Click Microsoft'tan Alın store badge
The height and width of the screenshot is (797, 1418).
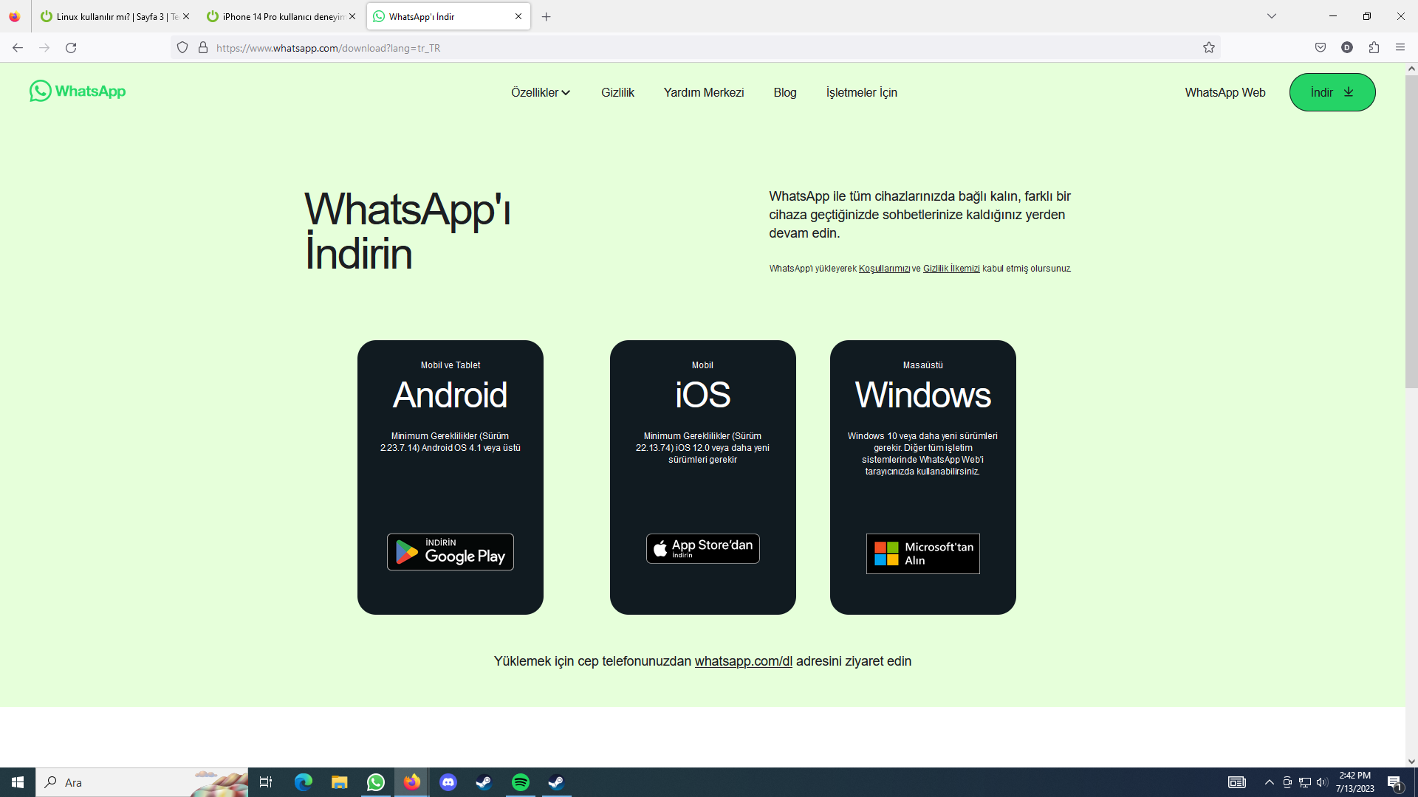point(922,553)
